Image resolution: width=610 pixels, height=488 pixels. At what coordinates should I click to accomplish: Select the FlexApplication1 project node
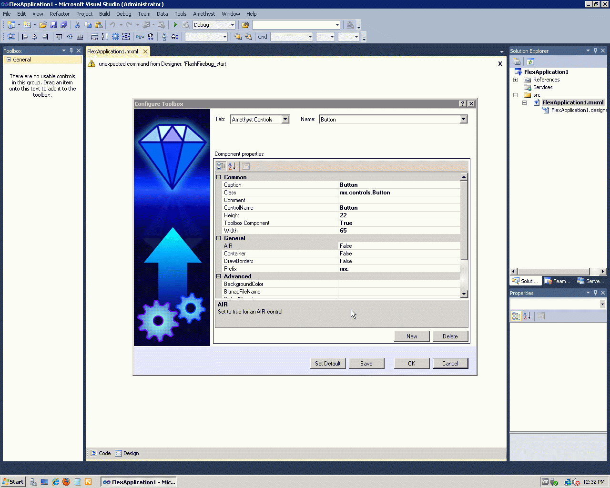pos(546,72)
